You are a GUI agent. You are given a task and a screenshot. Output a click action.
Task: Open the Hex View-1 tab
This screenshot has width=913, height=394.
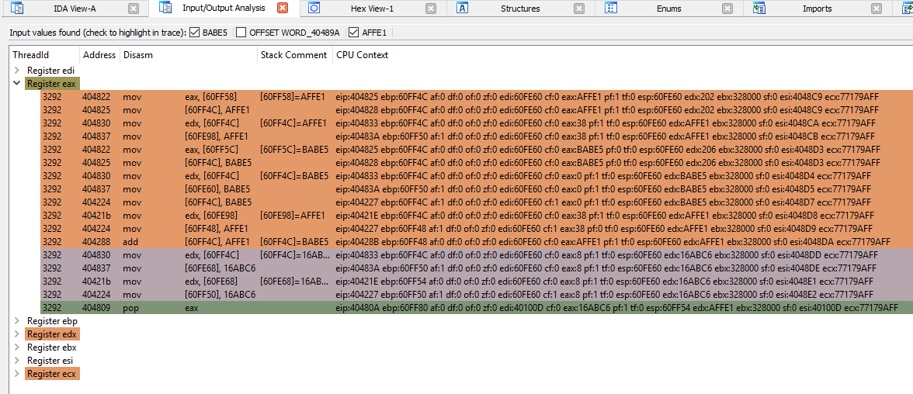pos(373,9)
